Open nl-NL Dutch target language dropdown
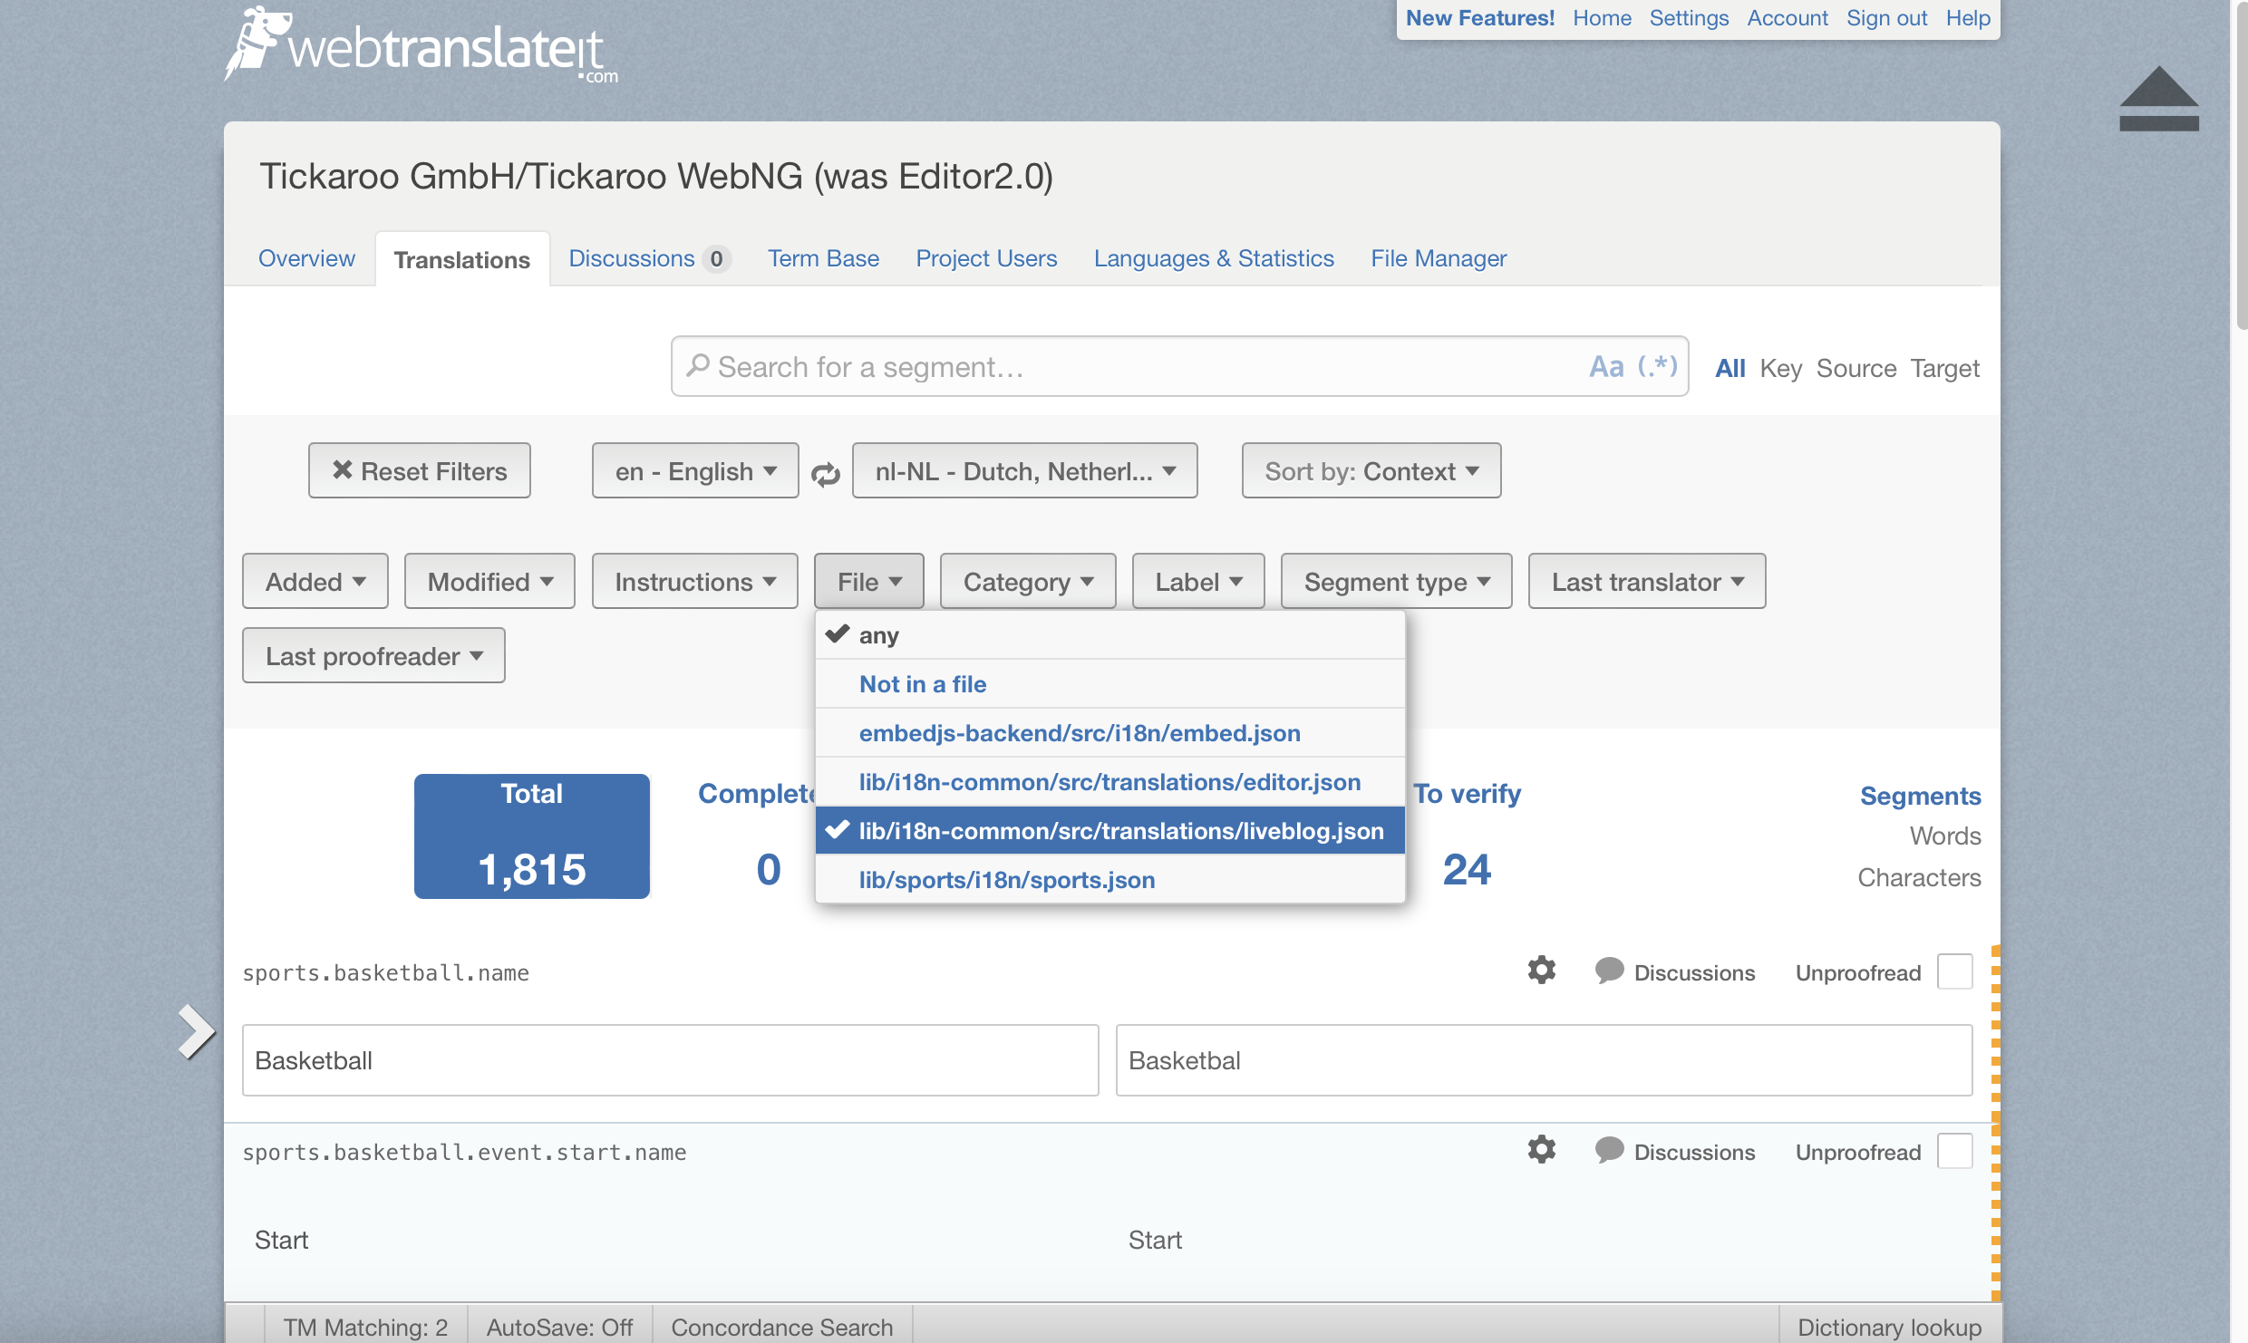This screenshot has height=1343, width=2248. click(1024, 471)
